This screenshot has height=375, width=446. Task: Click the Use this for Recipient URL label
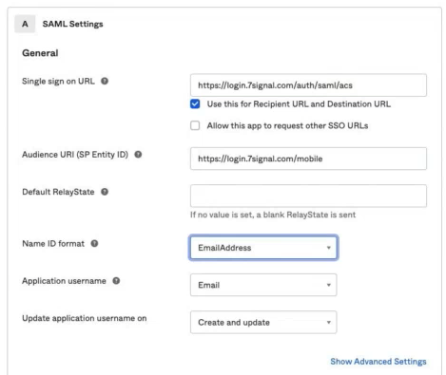coord(299,104)
